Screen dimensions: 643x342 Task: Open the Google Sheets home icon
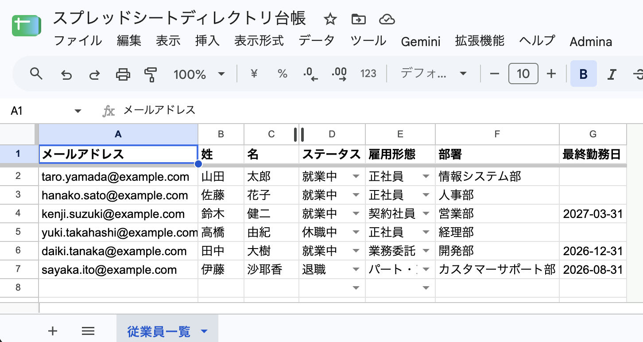coord(27,26)
